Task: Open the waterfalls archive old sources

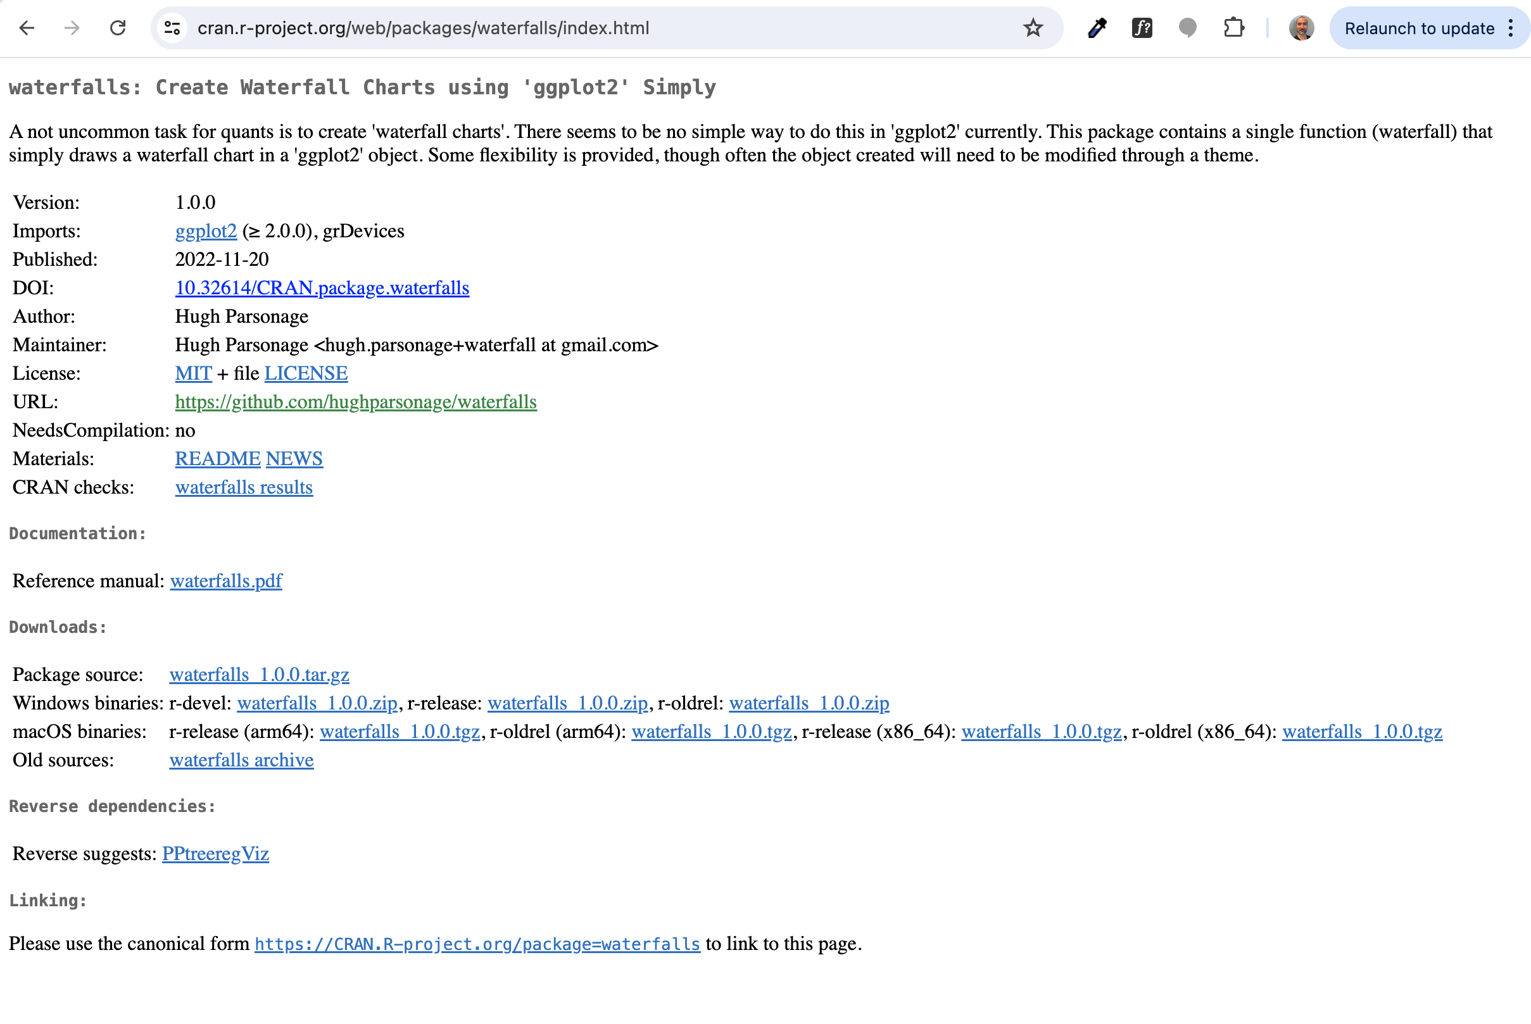Action: (242, 761)
